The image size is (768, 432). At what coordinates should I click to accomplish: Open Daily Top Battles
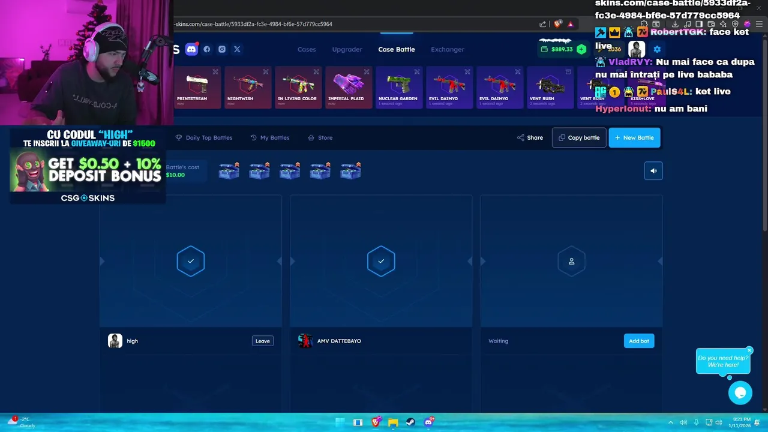204,137
